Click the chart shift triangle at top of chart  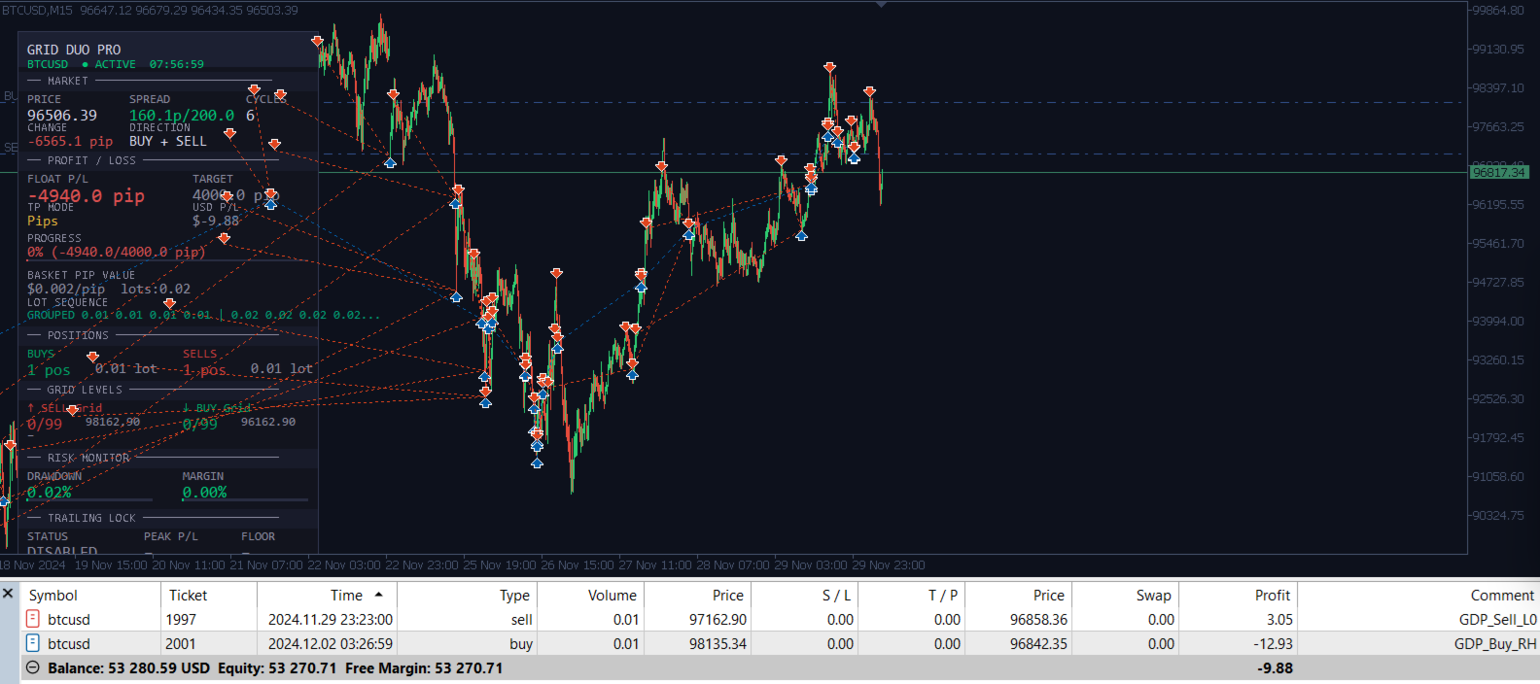point(881,4)
